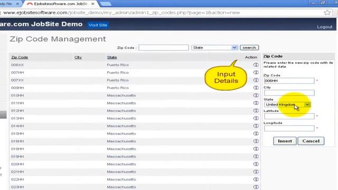The image size is (338, 190).
Task: Click the new Zip Code field containing 006HH
Action: click(289, 81)
